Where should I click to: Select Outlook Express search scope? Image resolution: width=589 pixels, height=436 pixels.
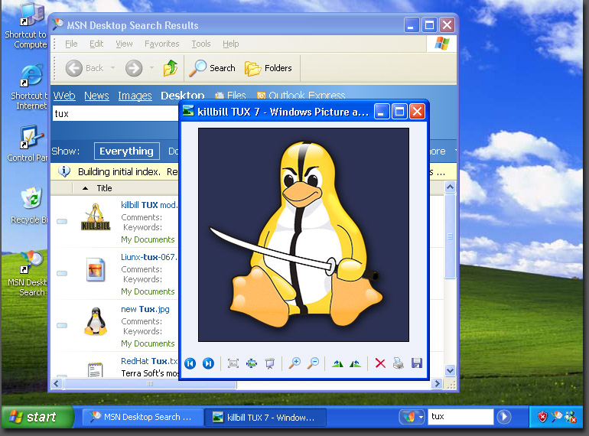301,96
